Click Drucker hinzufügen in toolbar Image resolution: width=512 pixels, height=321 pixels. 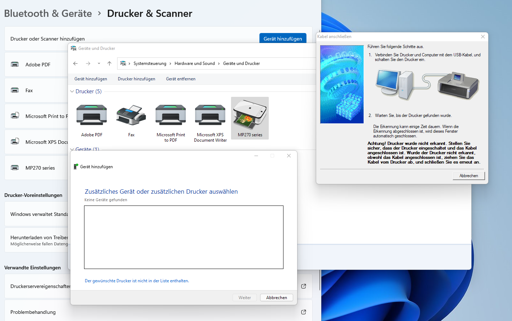click(137, 79)
